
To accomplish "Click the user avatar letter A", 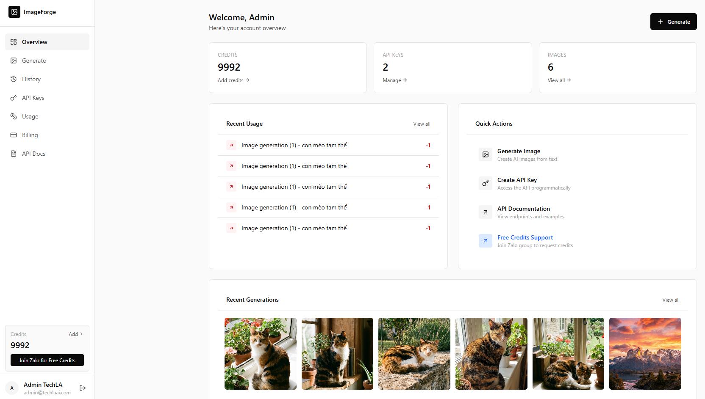I will click(12, 388).
